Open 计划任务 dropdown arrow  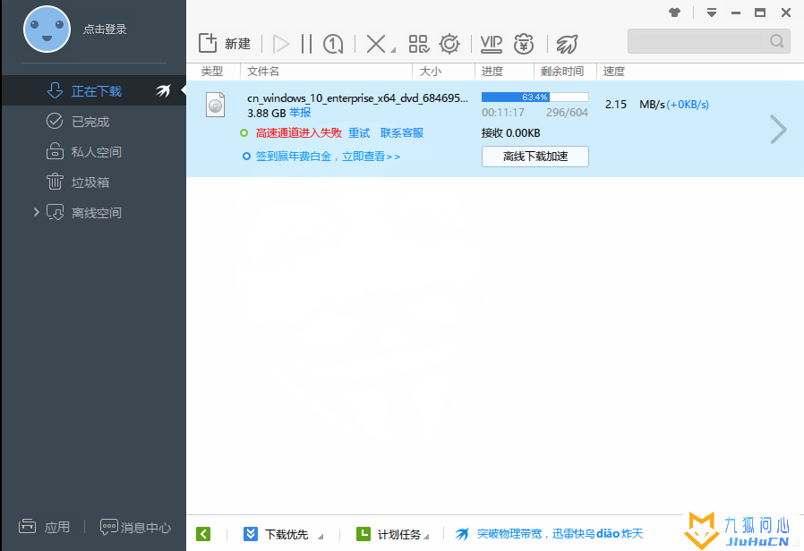point(426,537)
